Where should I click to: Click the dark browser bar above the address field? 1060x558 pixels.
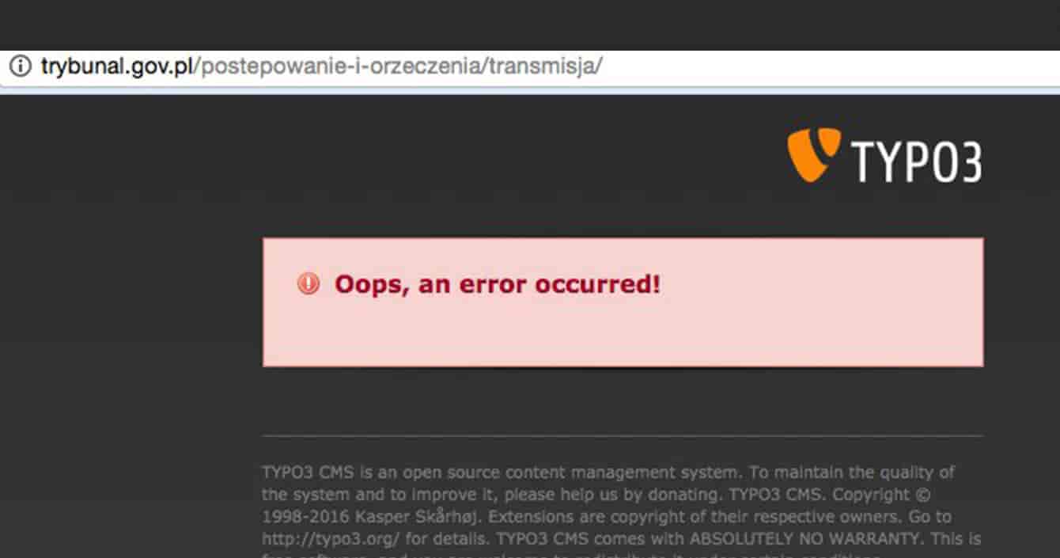pos(530,24)
